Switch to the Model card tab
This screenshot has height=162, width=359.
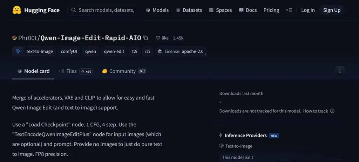click(x=33, y=71)
